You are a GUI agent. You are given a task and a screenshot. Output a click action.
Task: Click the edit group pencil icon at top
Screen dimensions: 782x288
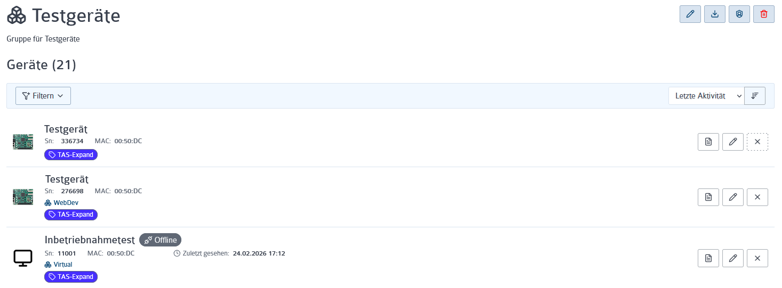690,14
